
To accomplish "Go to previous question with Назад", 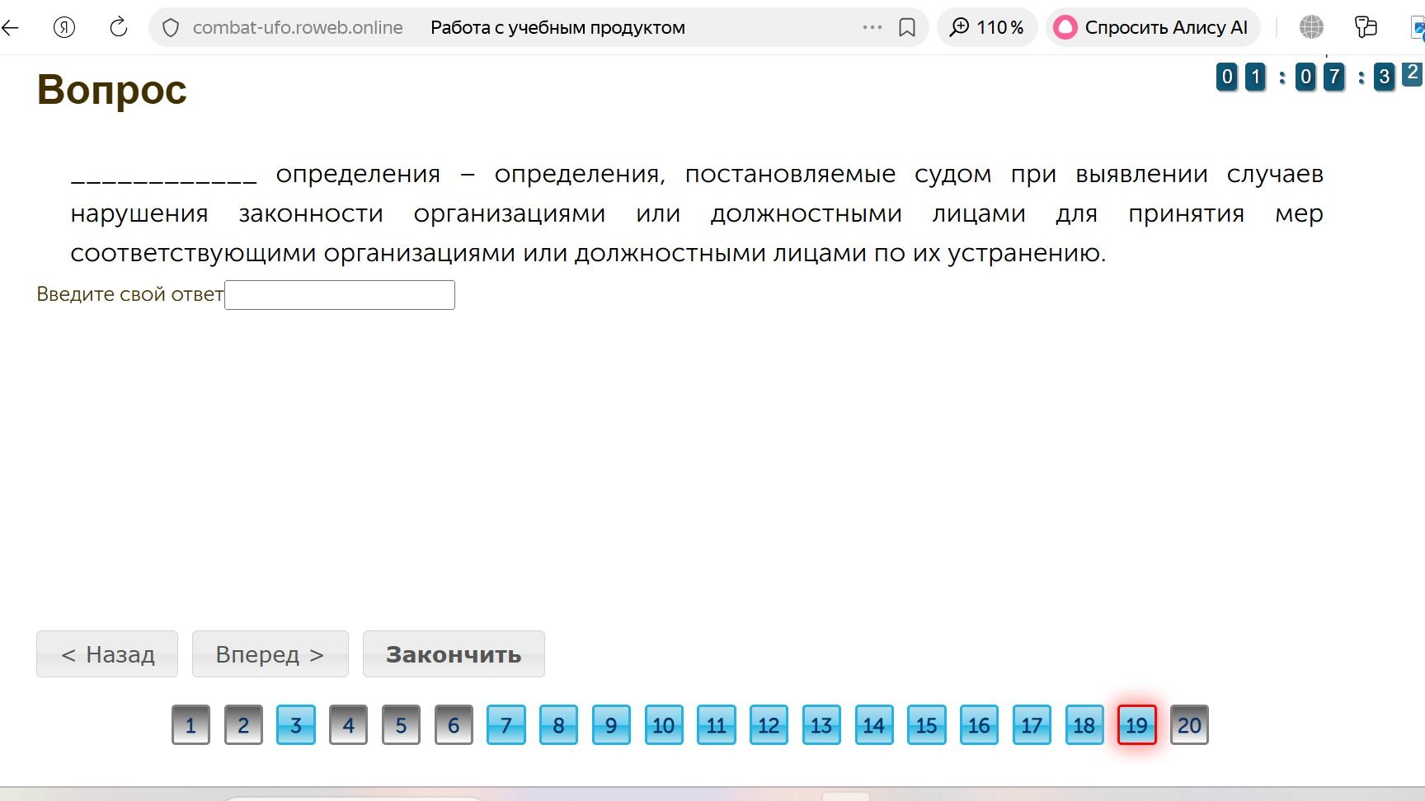I will pos(107,654).
